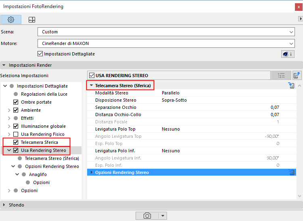The height and width of the screenshot is (221, 303).
Task: Edit Separazione Occhio value 0,07
Action: 275,107
